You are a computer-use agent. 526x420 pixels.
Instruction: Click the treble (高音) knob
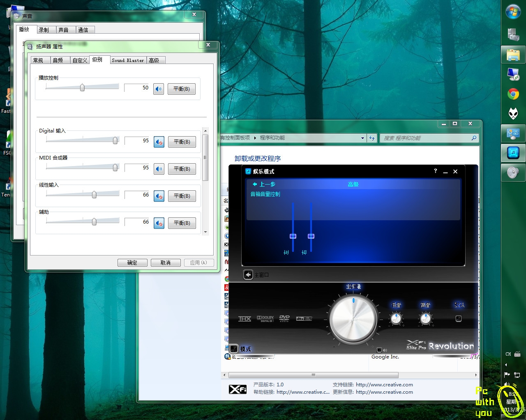point(426,319)
